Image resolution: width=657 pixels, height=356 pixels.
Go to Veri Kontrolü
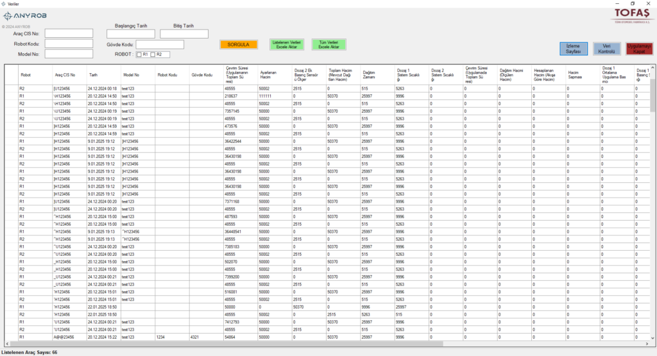tap(606, 49)
